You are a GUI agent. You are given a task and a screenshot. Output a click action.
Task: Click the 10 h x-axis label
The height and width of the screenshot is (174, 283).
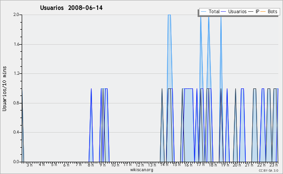point(115,165)
